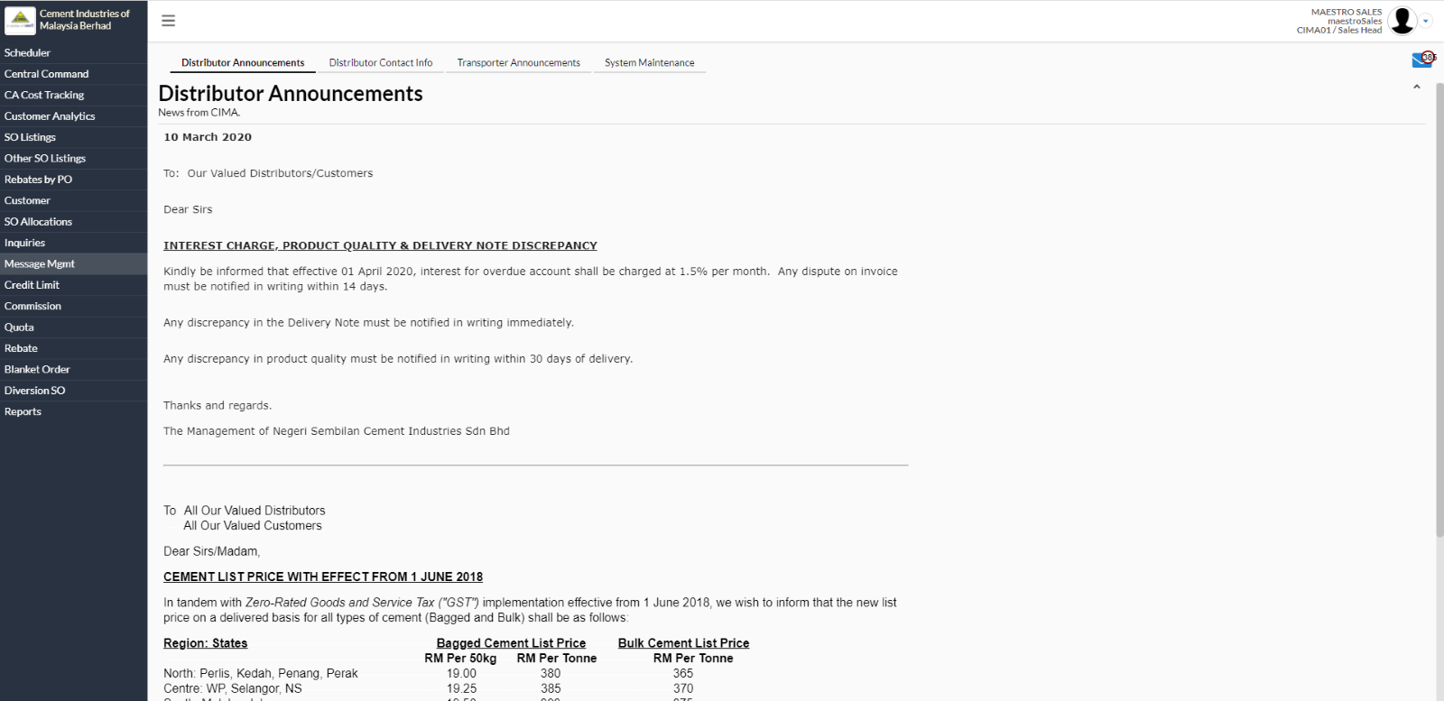The width and height of the screenshot is (1444, 701).
Task: Open SO Listings page
Action: [73, 137]
